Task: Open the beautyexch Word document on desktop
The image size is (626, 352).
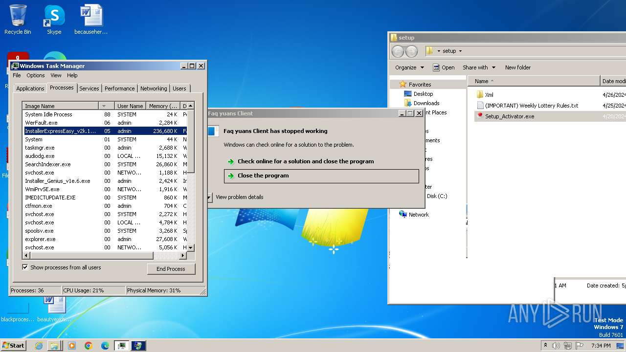Action: [54, 309]
